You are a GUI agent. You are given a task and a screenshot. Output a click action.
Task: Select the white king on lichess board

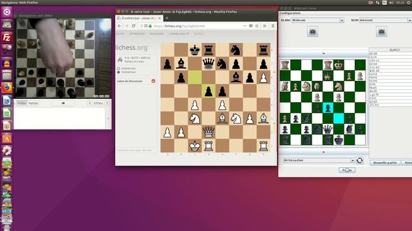(194, 146)
